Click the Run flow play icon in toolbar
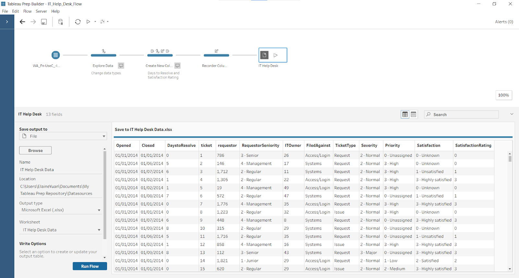This screenshot has width=519, height=278. click(x=88, y=22)
